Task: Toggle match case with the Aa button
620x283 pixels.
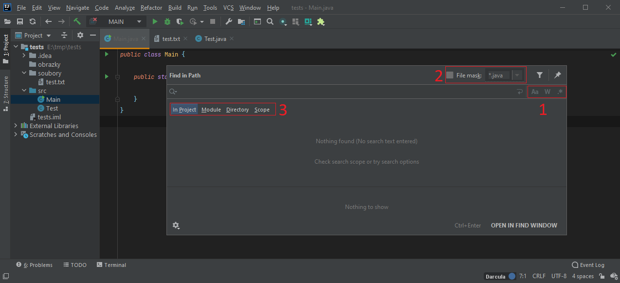Action: [534, 92]
